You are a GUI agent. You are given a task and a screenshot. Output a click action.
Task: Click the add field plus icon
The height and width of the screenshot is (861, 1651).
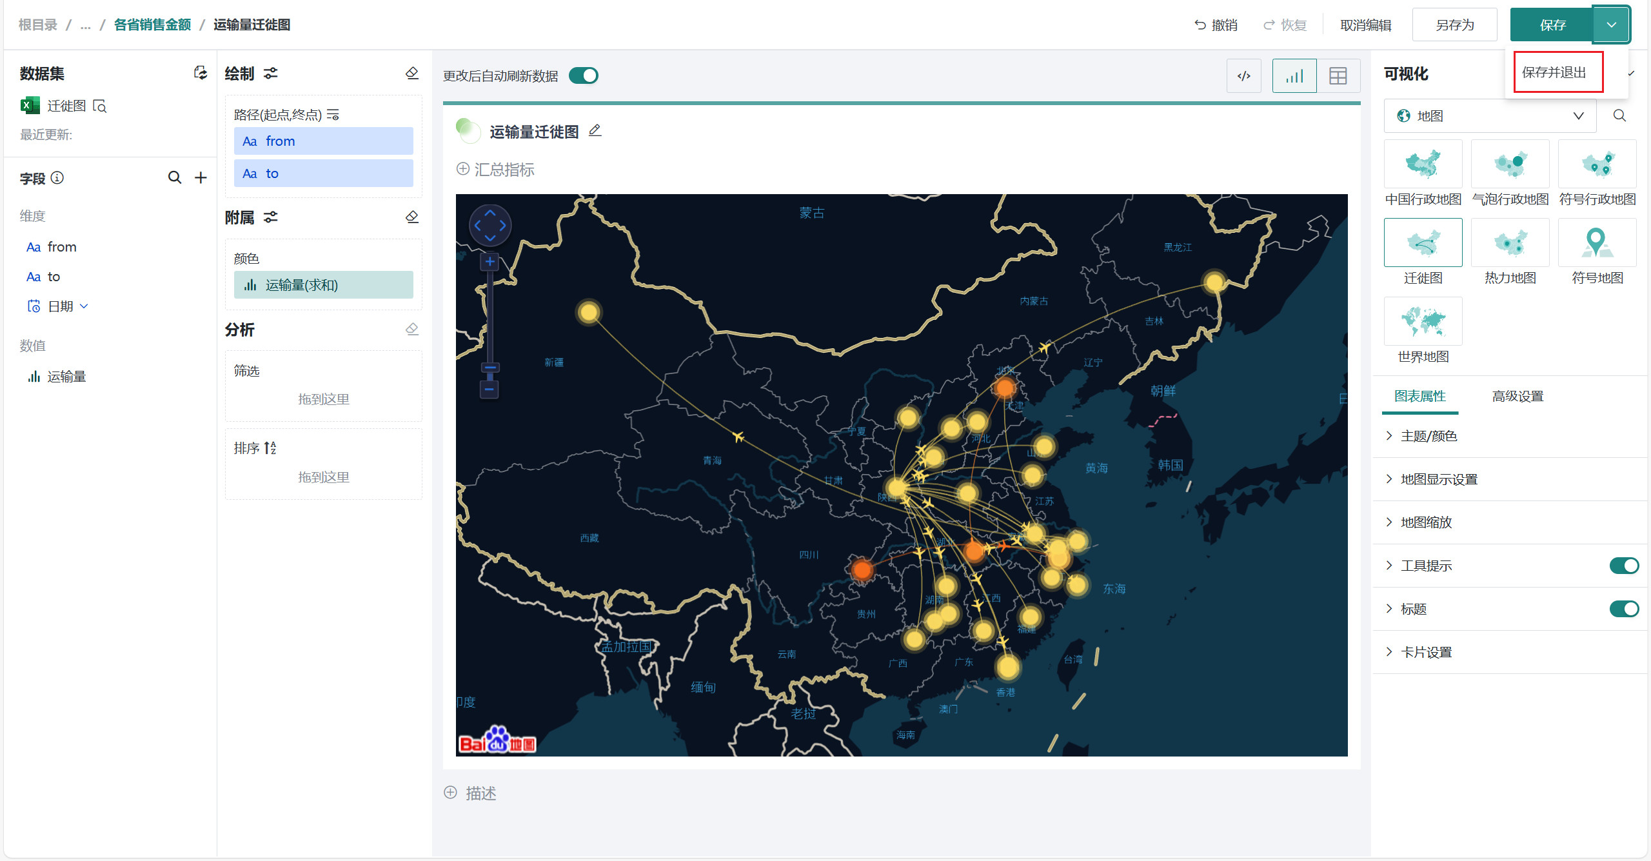[x=201, y=177]
